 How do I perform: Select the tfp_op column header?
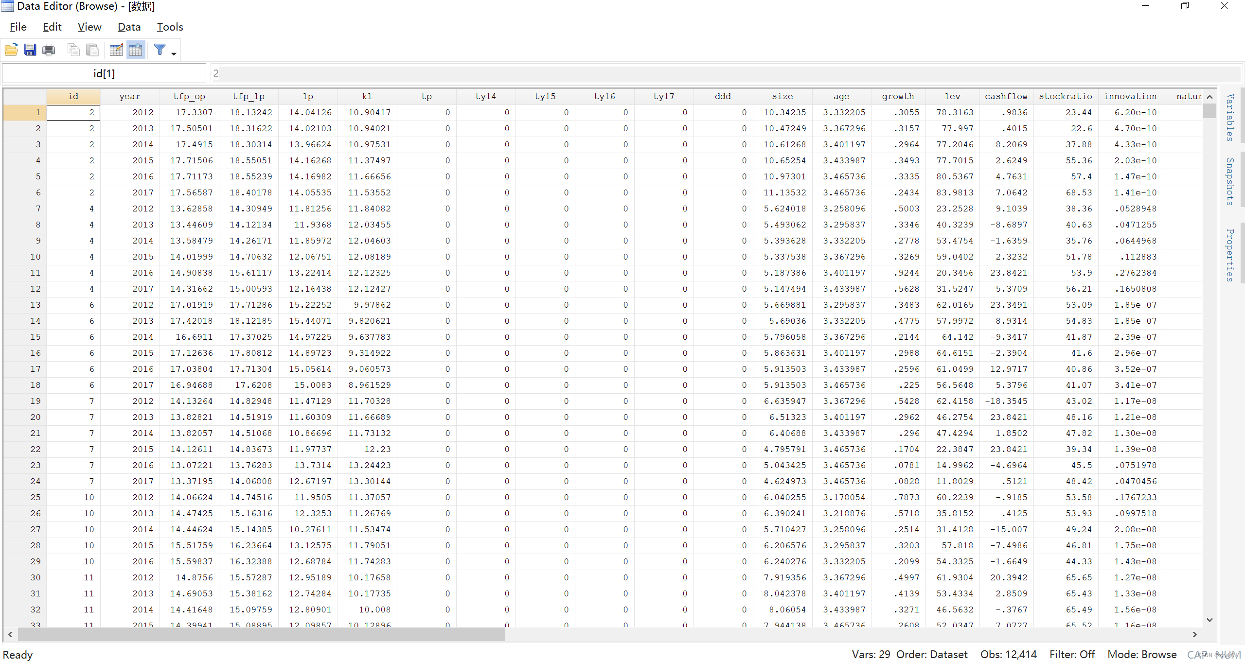pos(189,96)
